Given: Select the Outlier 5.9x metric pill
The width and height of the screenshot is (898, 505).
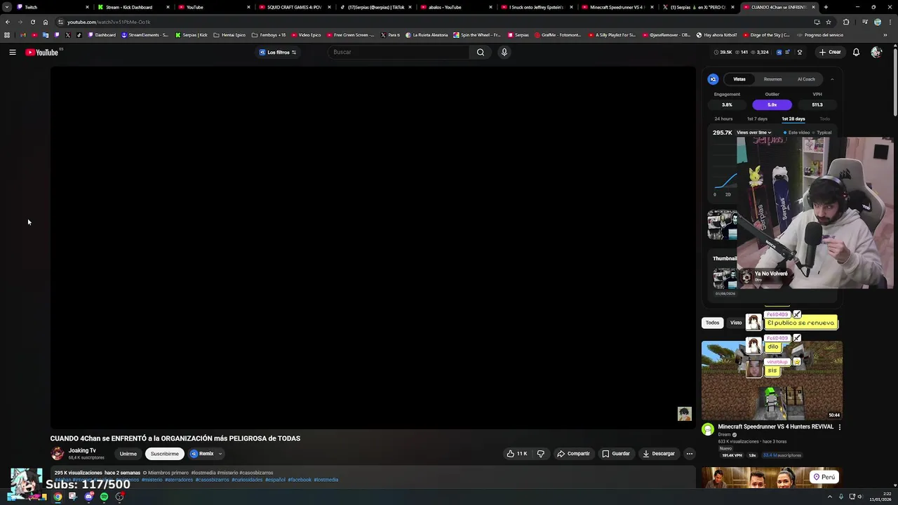Looking at the screenshot, I should (x=772, y=105).
